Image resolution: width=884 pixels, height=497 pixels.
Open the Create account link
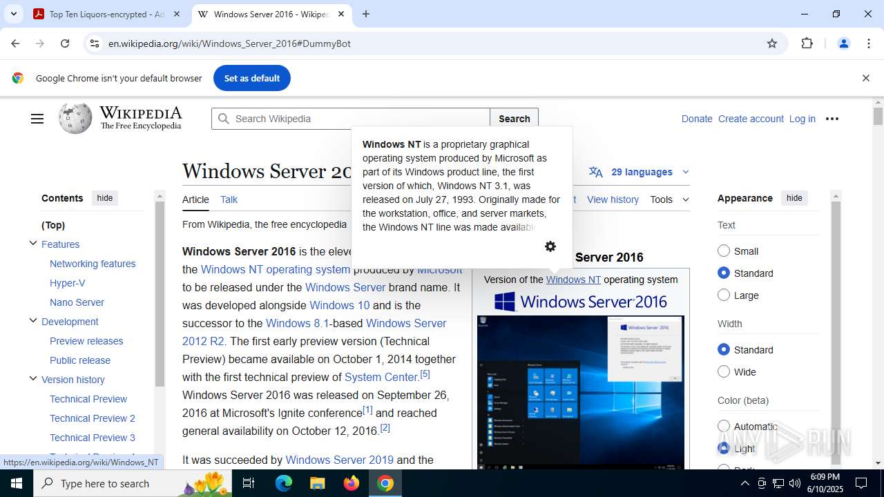[x=751, y=119]
